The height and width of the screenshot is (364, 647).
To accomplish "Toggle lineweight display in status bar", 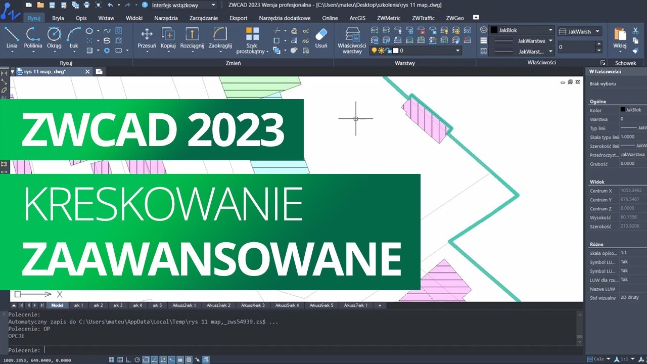I will click(180, 359).
